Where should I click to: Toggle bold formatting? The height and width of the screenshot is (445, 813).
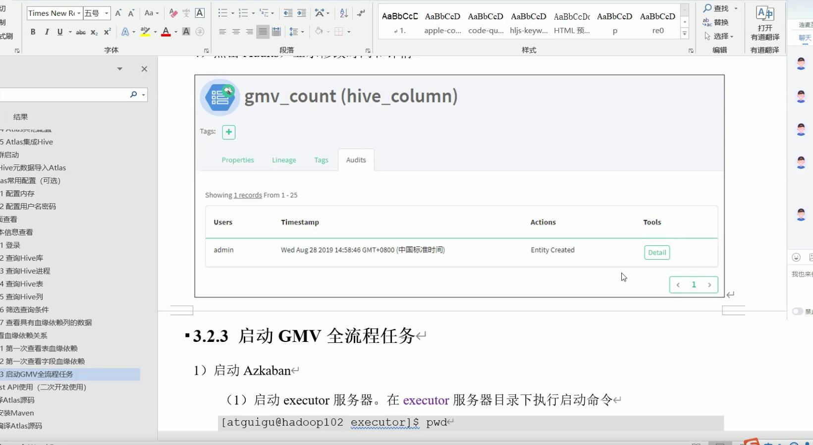(33, 32)
